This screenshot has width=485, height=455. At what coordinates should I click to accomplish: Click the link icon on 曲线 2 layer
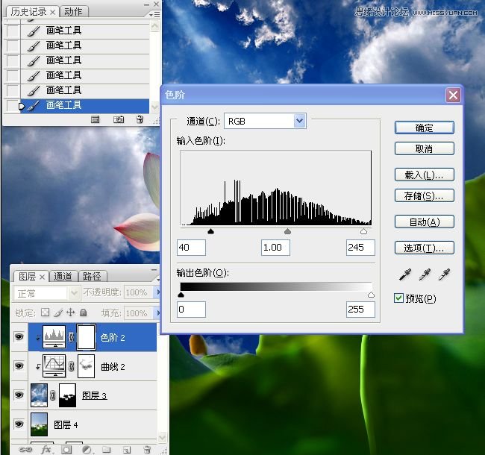tap(71, 366)
